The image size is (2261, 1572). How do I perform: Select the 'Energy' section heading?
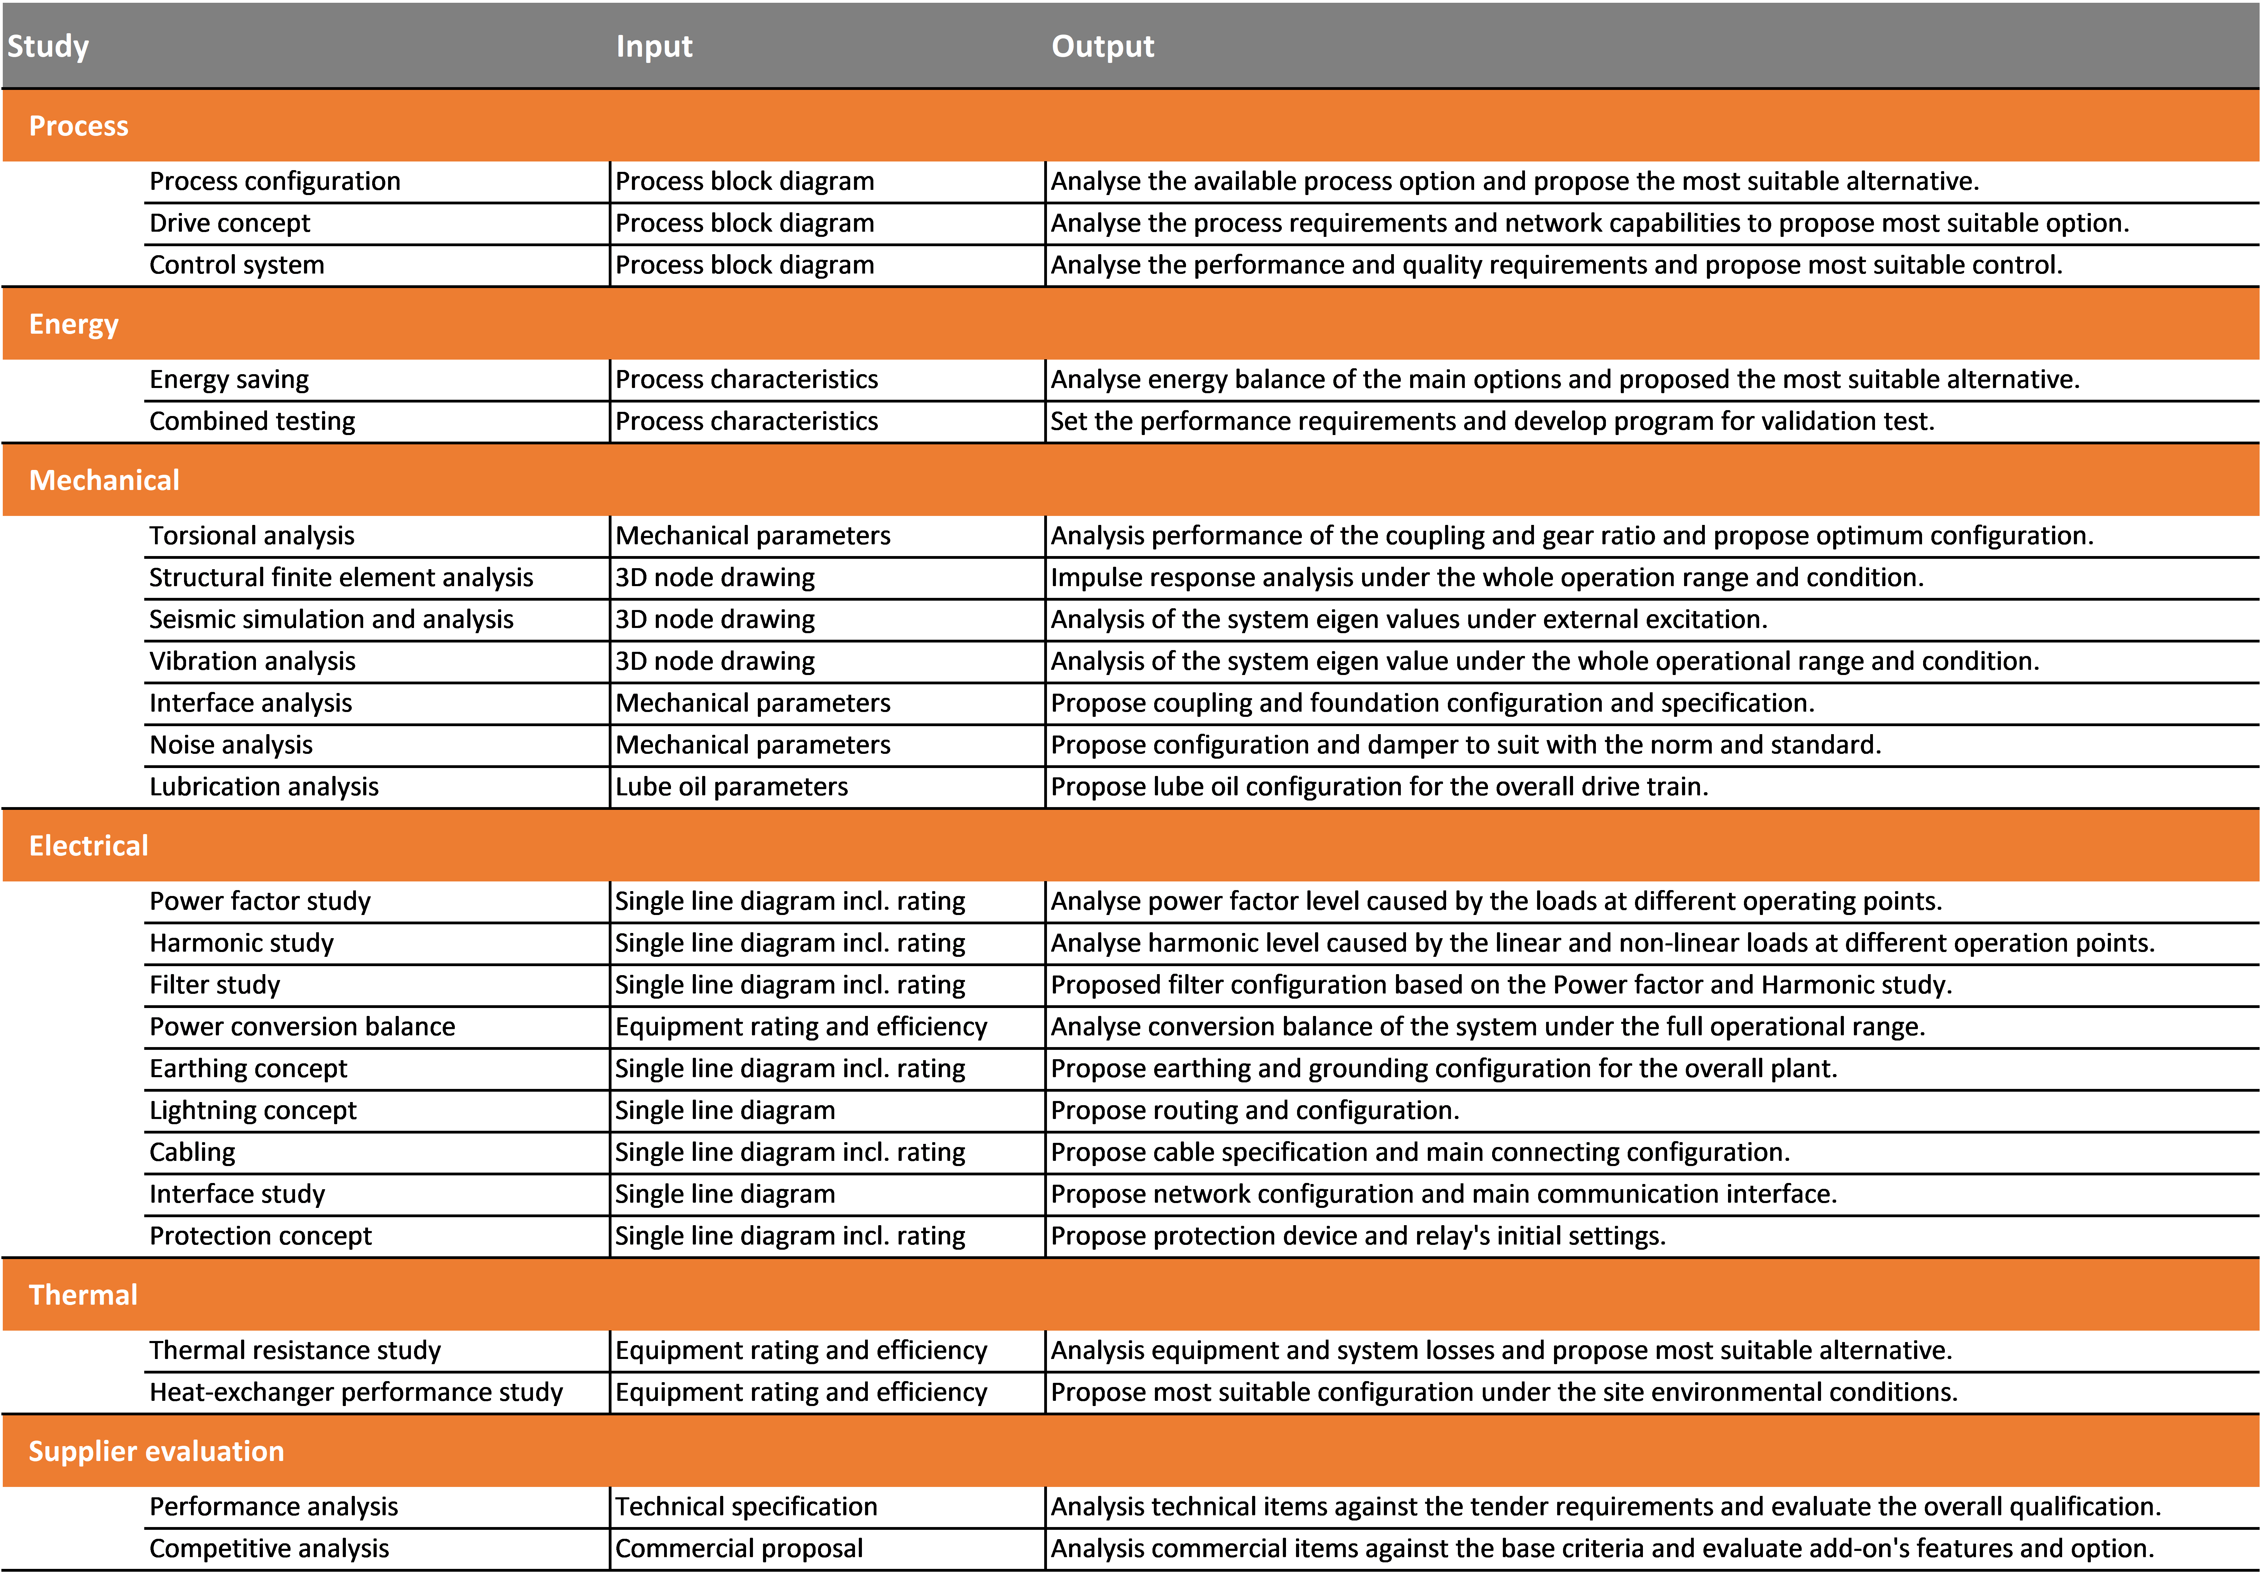(x=74, y=324)
